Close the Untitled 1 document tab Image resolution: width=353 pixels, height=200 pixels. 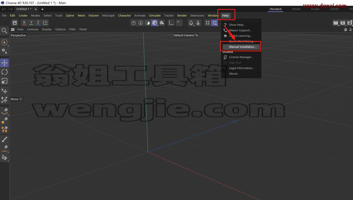point(36,9)
